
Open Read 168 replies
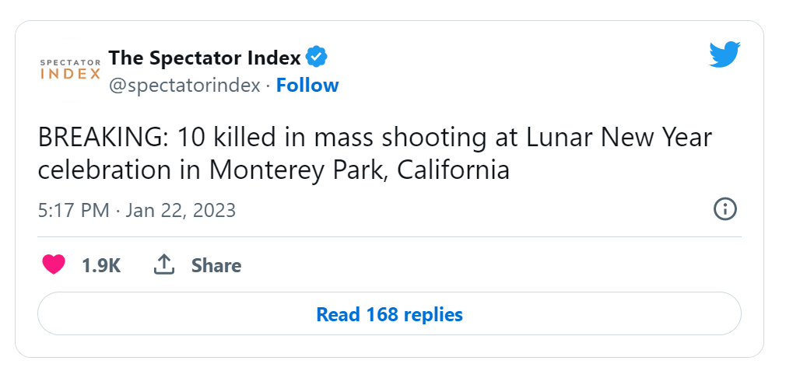point(389,314)
